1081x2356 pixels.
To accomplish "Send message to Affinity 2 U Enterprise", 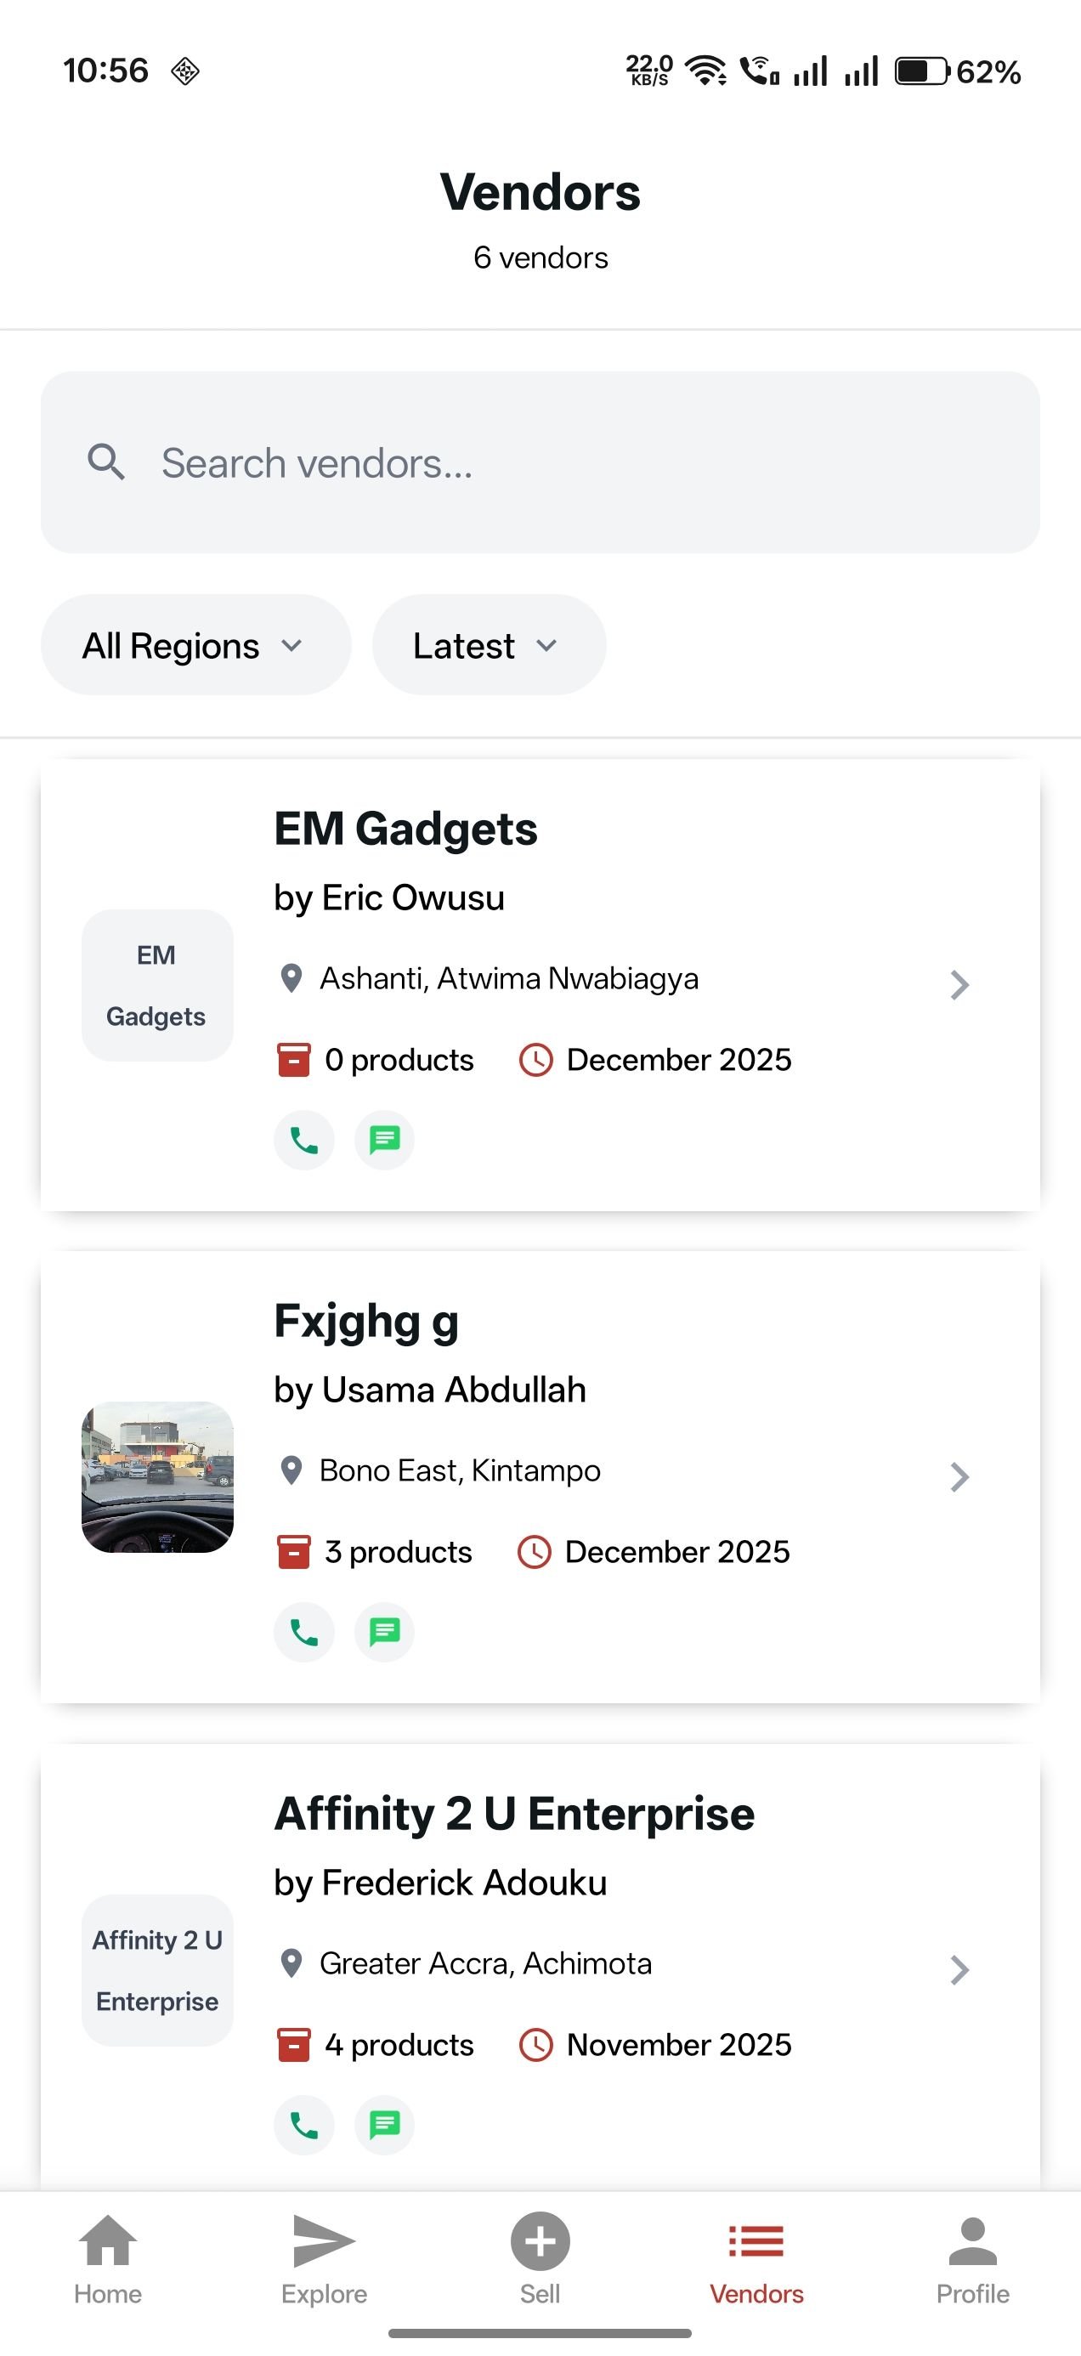I will click(x=384, y=2125).
